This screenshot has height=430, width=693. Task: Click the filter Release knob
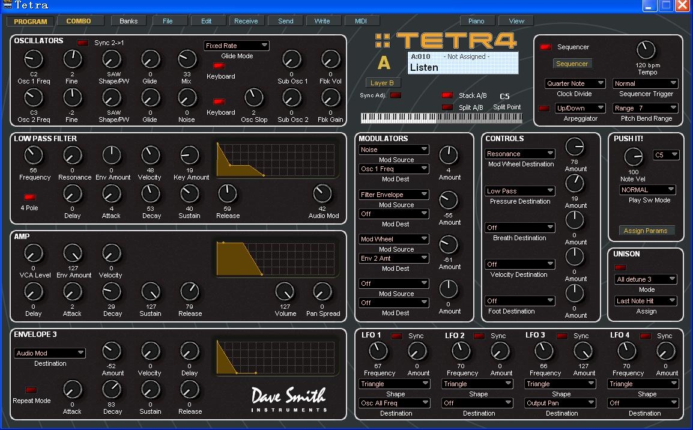(227, 193)
